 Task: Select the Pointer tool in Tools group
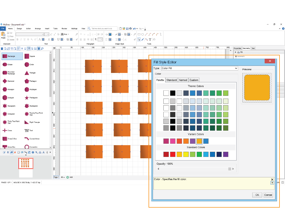[x=139, y=39]
